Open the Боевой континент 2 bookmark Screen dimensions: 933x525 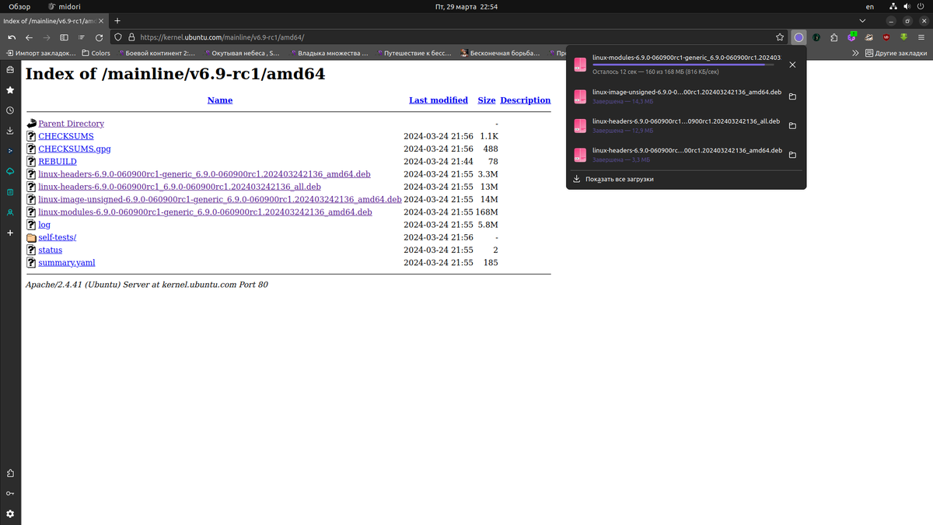click(155, 54)
